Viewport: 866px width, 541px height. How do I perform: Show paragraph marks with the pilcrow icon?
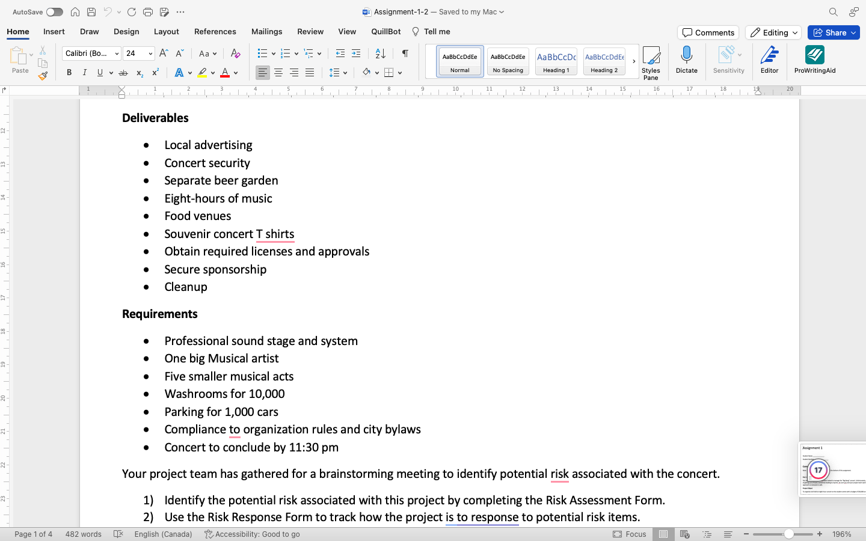click(405, 53)
